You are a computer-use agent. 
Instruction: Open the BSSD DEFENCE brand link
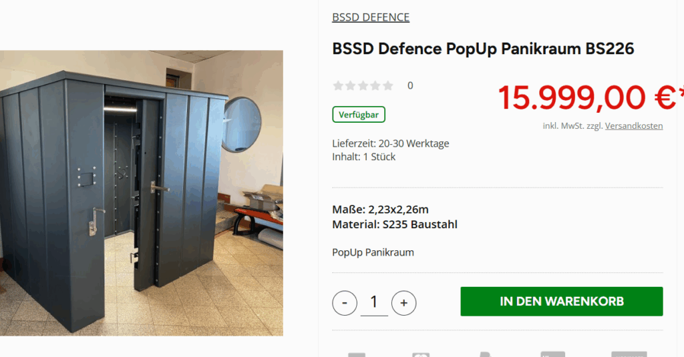[x=371, y=17]
